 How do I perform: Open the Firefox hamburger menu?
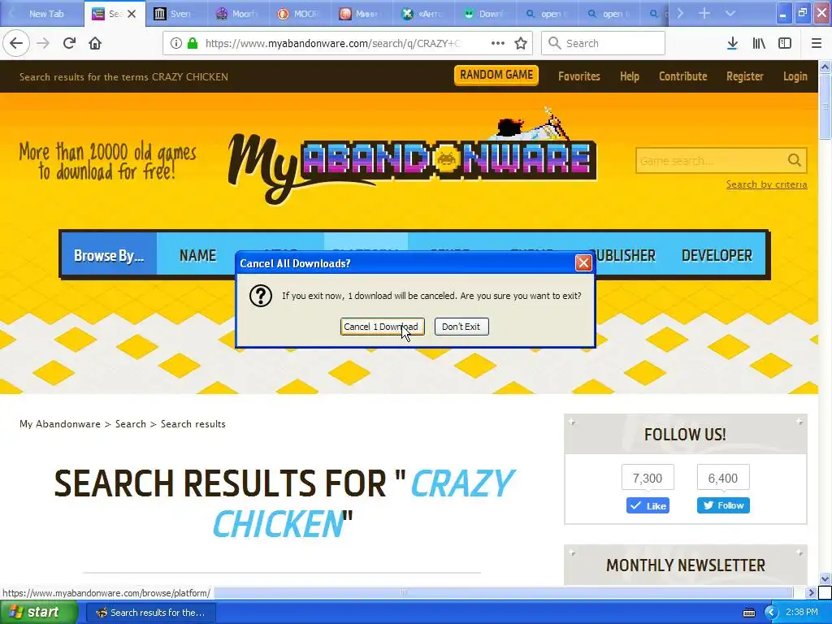816,44
